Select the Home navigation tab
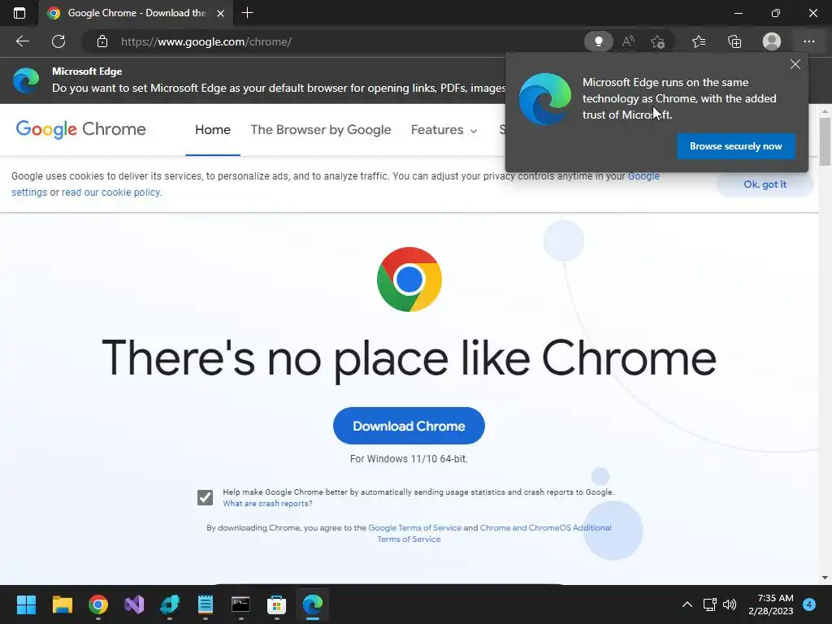Viewport: 832px width, 624px height. click(x=212, y=129)
